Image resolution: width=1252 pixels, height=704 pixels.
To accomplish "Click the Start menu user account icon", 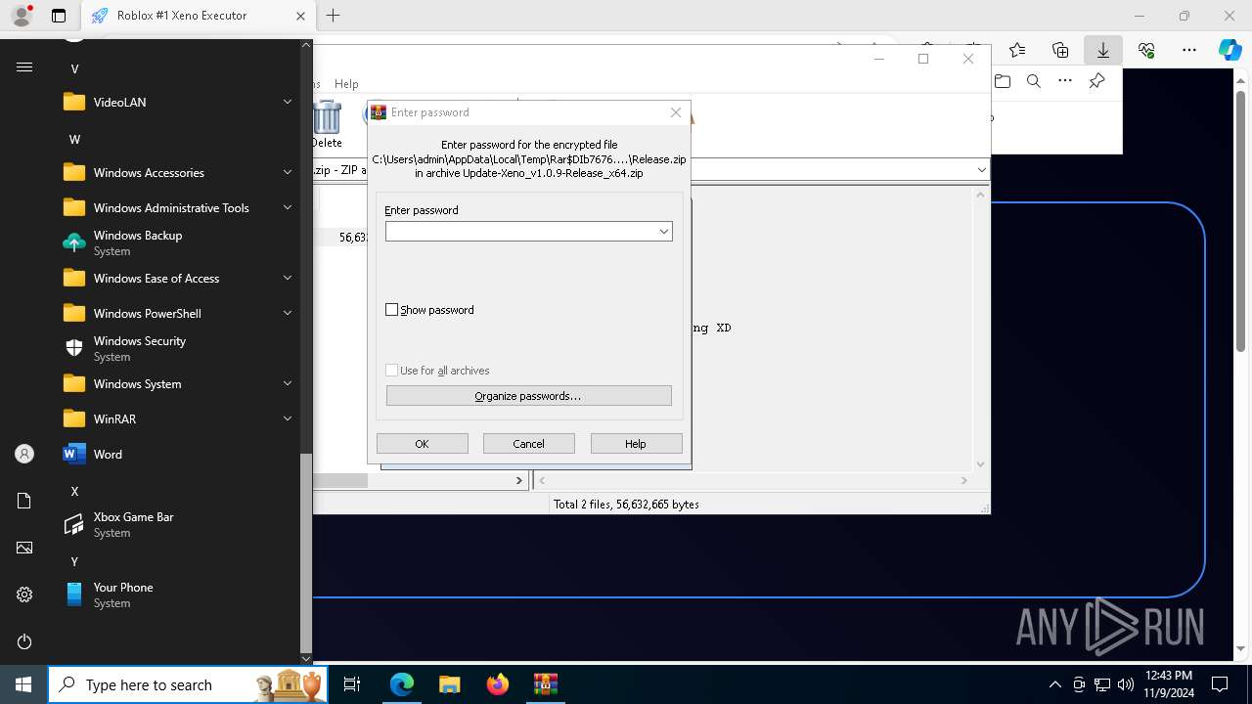I will [x=24, y=454].
